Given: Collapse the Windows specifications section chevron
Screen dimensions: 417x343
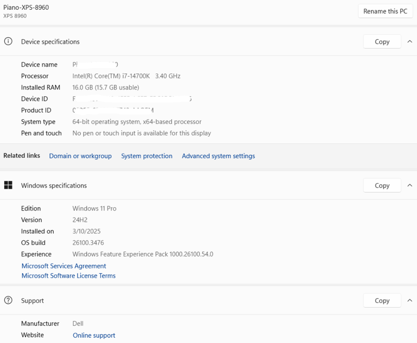Looking at the screenshot, I should point(410,185).
